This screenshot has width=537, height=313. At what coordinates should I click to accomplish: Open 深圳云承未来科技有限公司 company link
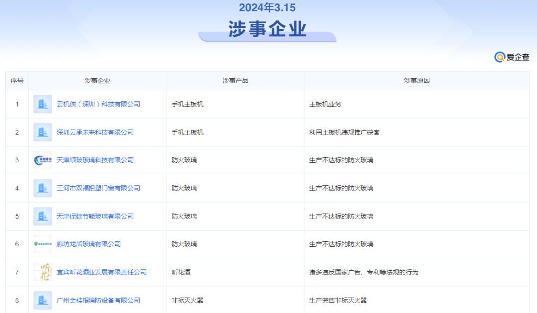click(95, 132)
